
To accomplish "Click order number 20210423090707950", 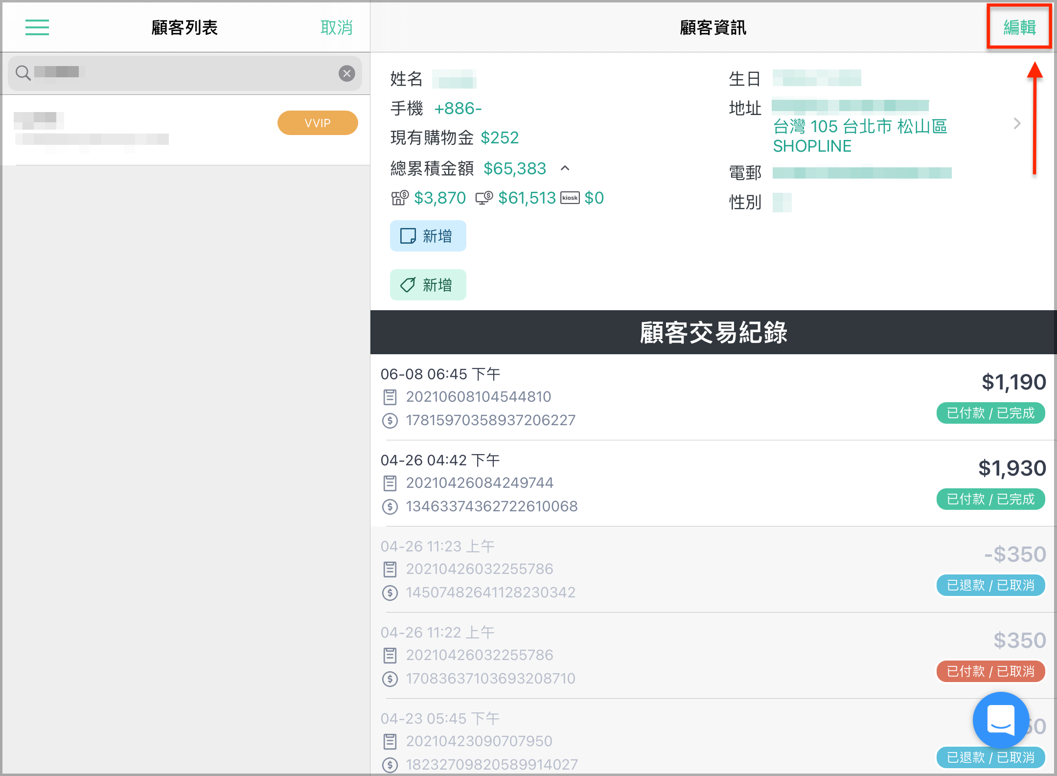I will [479, 741].
